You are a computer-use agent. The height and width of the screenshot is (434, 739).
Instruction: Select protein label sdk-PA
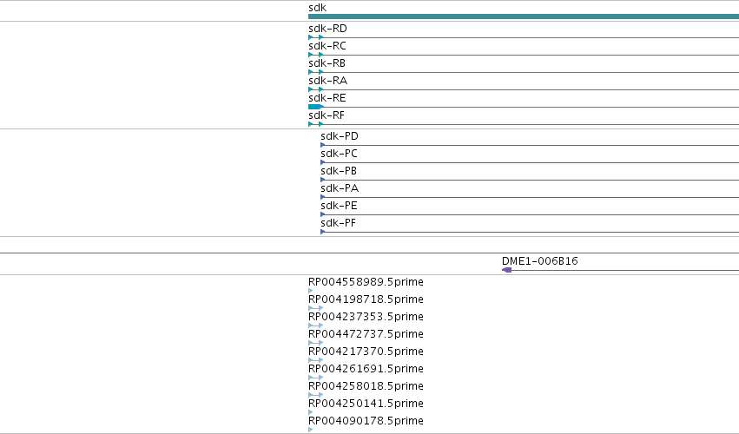[x=340, y=188]
